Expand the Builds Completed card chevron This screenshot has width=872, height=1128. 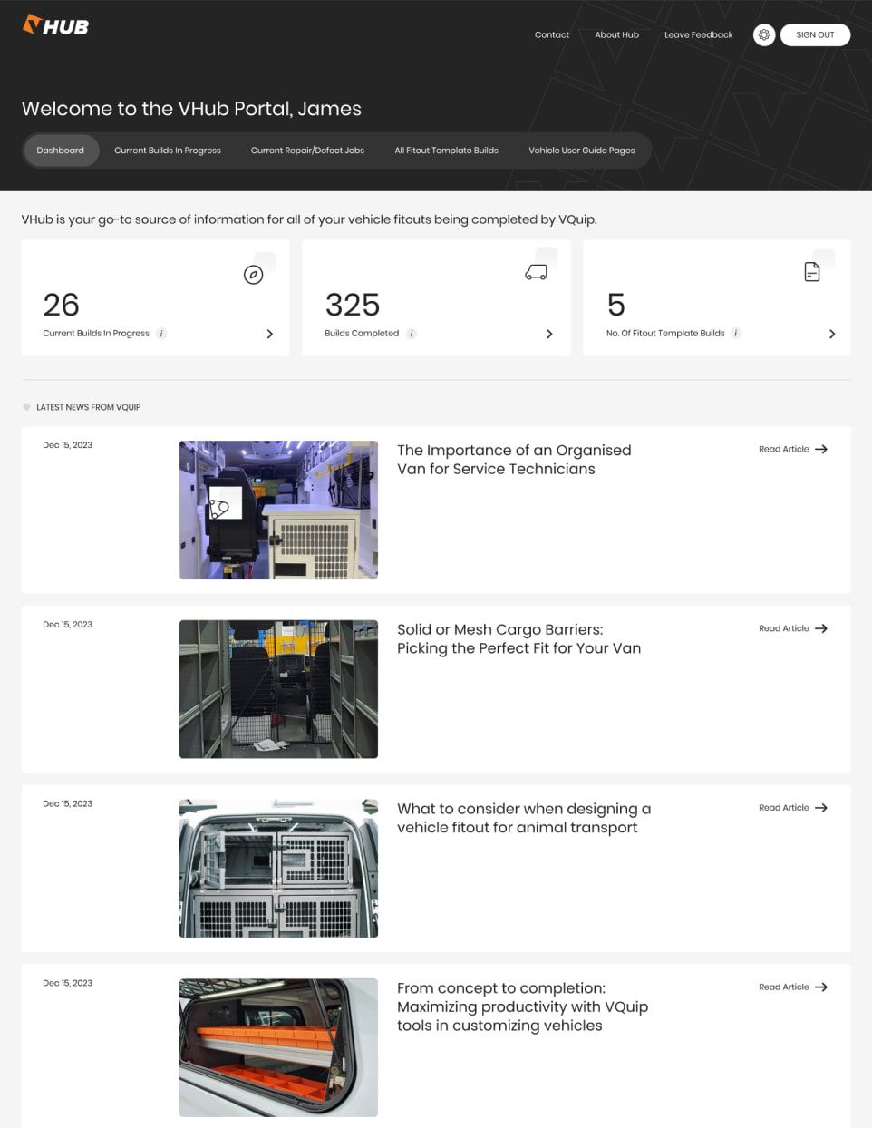549,334
